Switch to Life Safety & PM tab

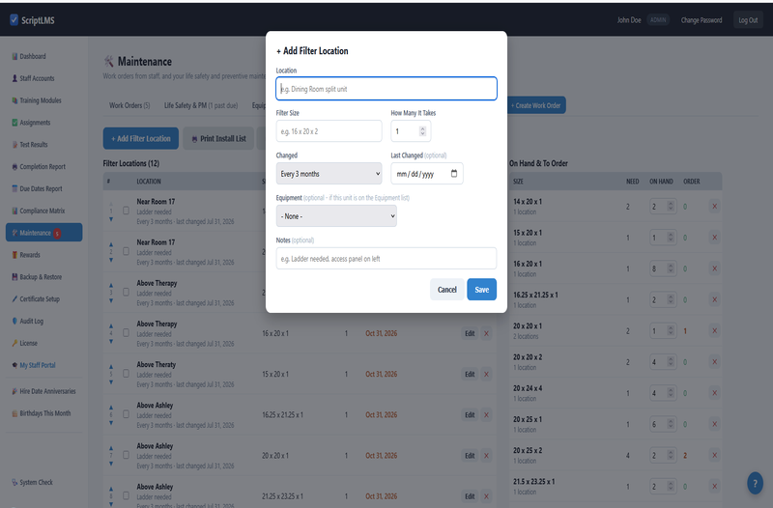(201, 105)
